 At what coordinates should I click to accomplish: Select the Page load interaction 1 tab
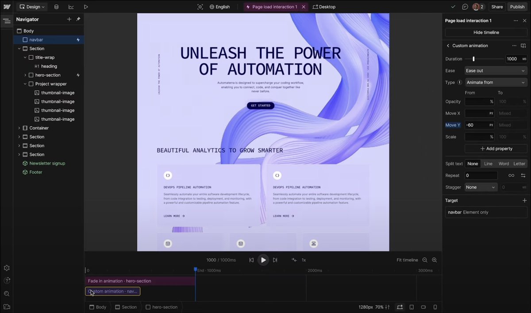[x=271, y=7]
